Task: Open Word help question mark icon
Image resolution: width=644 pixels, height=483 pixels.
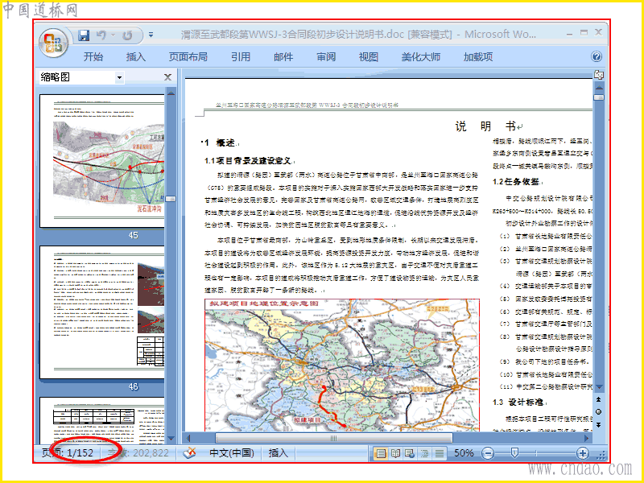Action: click(x=597, y=56)
